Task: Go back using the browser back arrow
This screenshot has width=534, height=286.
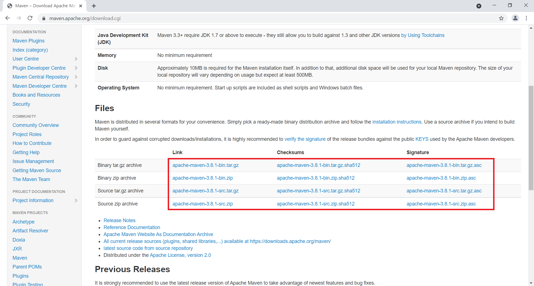Action: tap(8, 18)
